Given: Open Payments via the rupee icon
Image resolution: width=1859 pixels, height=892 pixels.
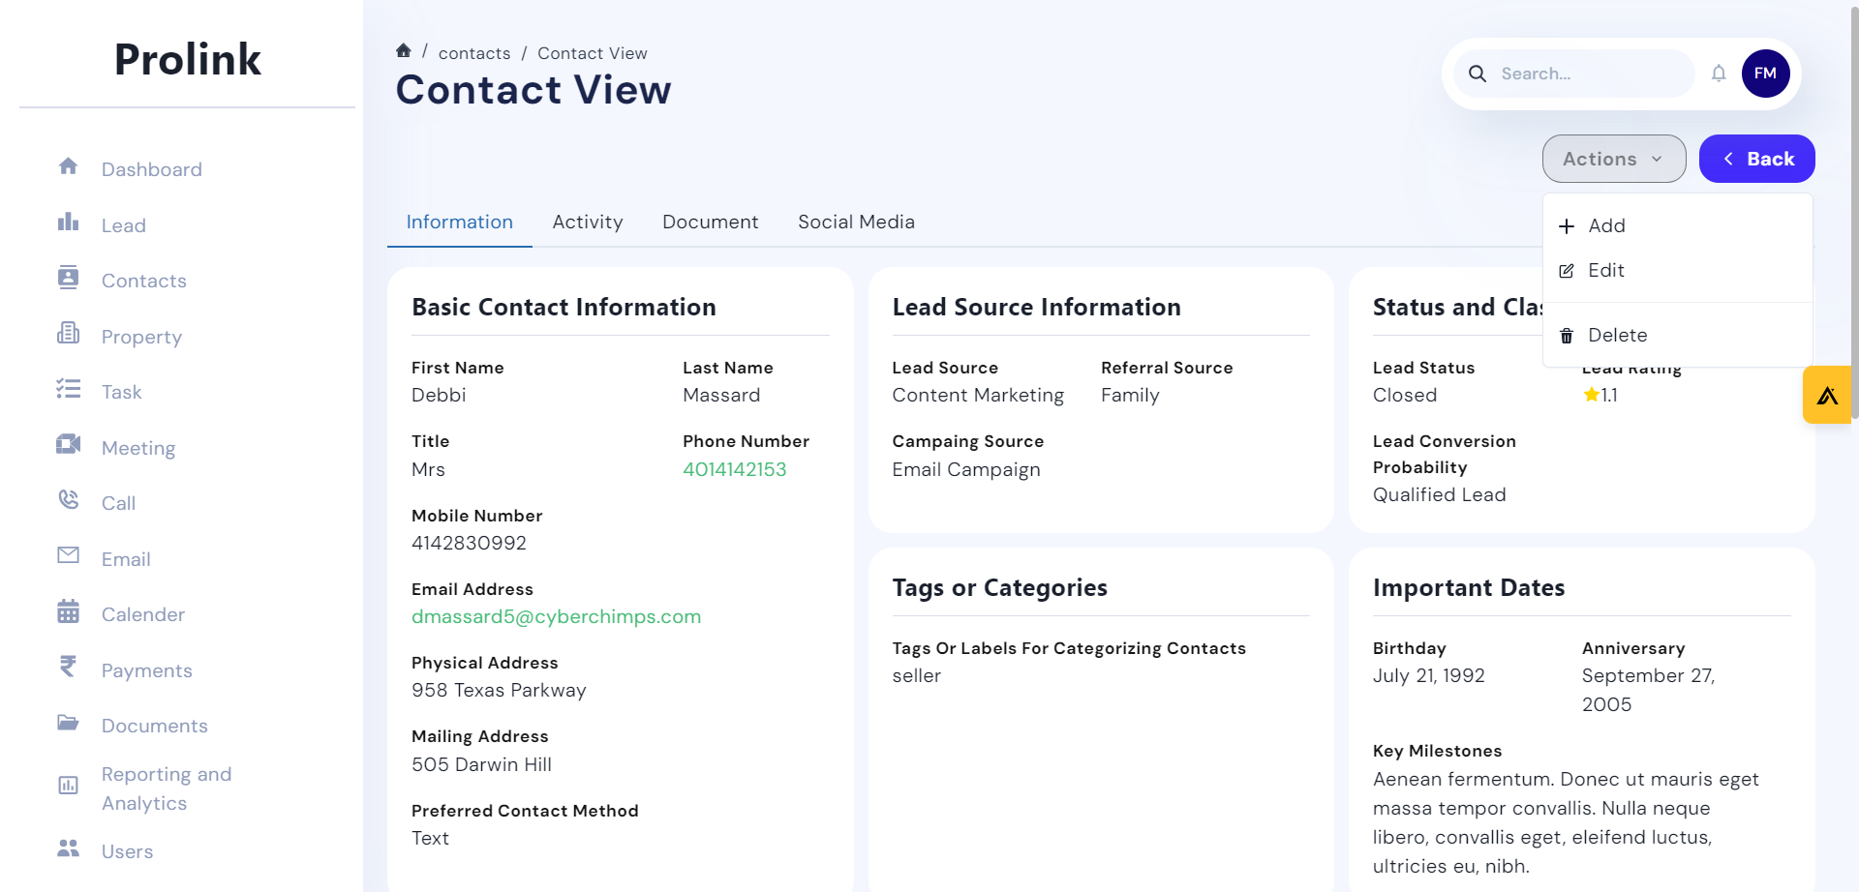Looking at the screenshot, I should [68, 669].
